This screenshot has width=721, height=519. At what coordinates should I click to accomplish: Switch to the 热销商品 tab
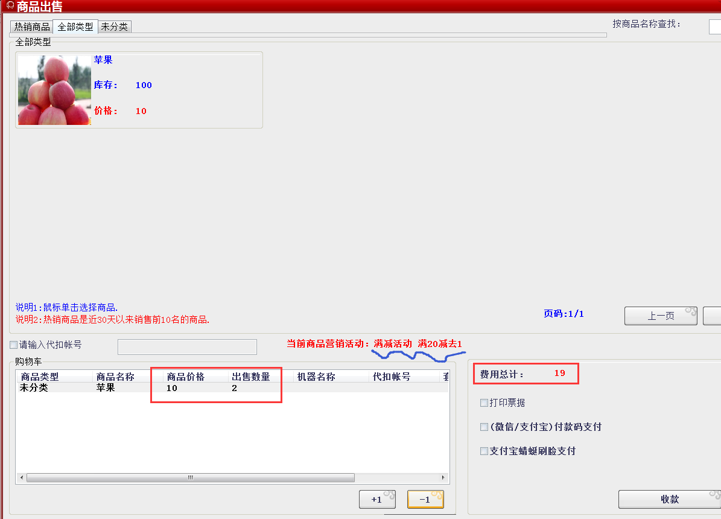pyautogui.click(x=32, y=27)
